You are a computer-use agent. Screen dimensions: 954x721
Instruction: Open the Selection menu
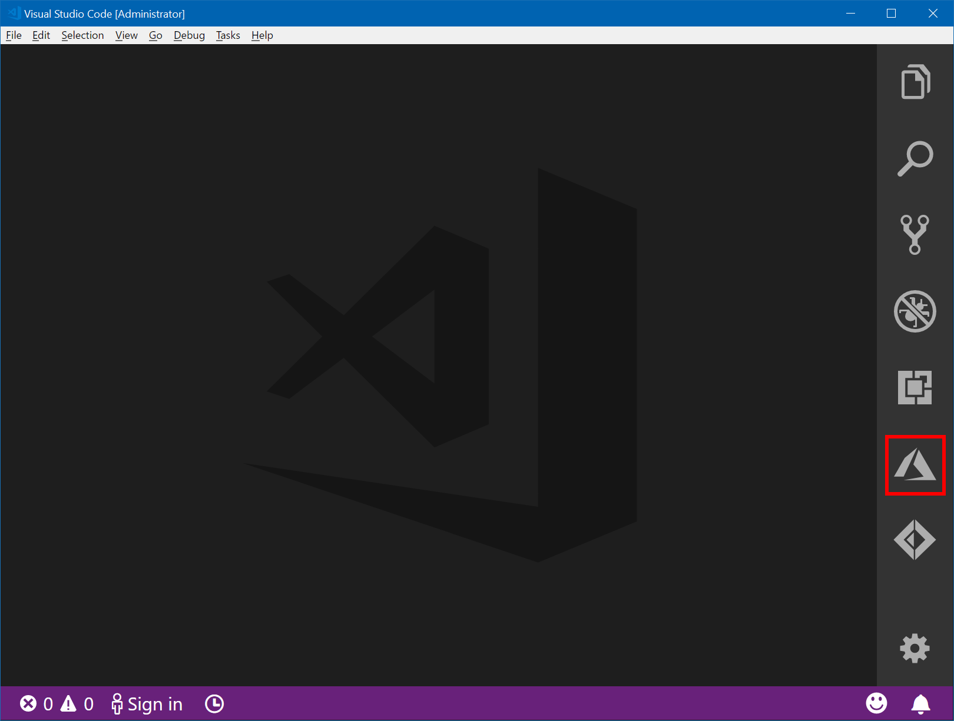82,35
